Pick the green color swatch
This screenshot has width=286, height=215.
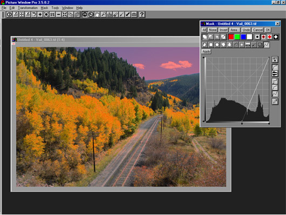pos(237,37)
